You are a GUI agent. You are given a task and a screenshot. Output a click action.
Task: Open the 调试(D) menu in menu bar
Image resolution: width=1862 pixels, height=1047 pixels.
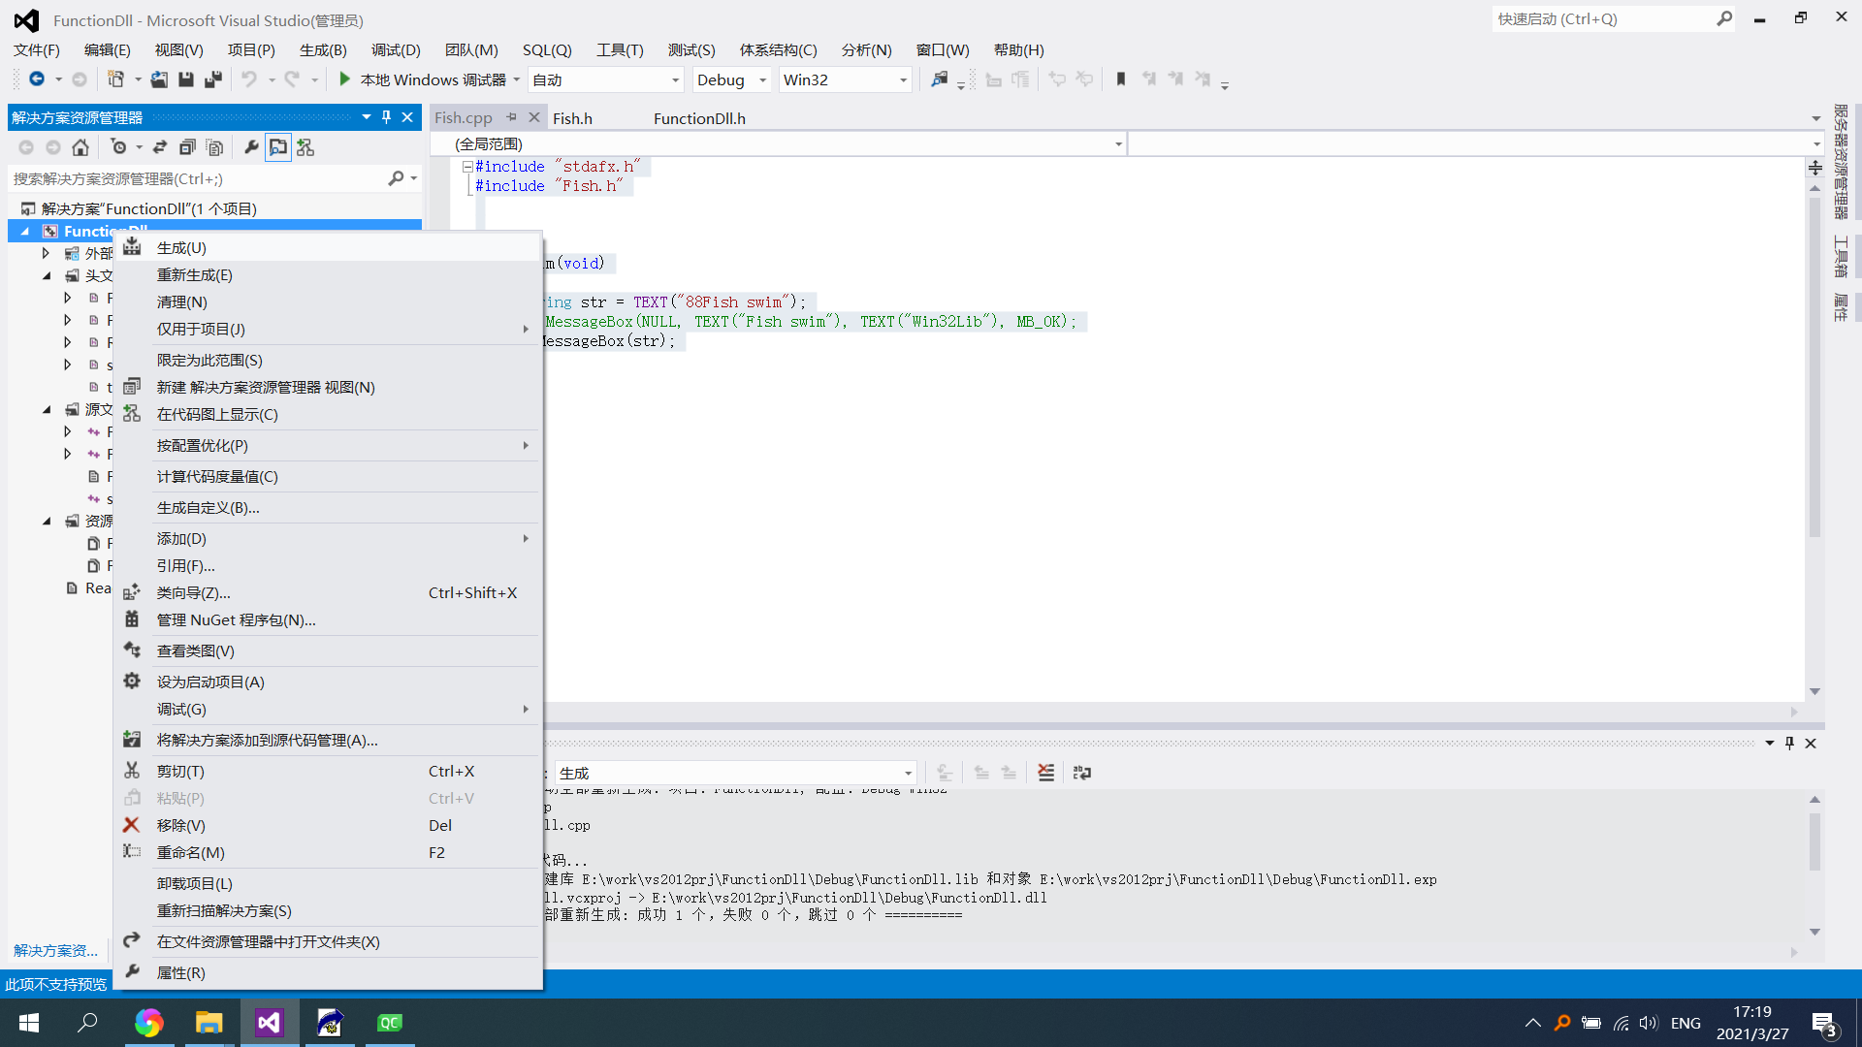[396, 49]
